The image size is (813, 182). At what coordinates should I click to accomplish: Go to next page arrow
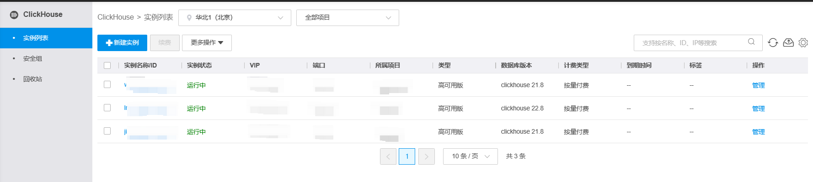427,156
